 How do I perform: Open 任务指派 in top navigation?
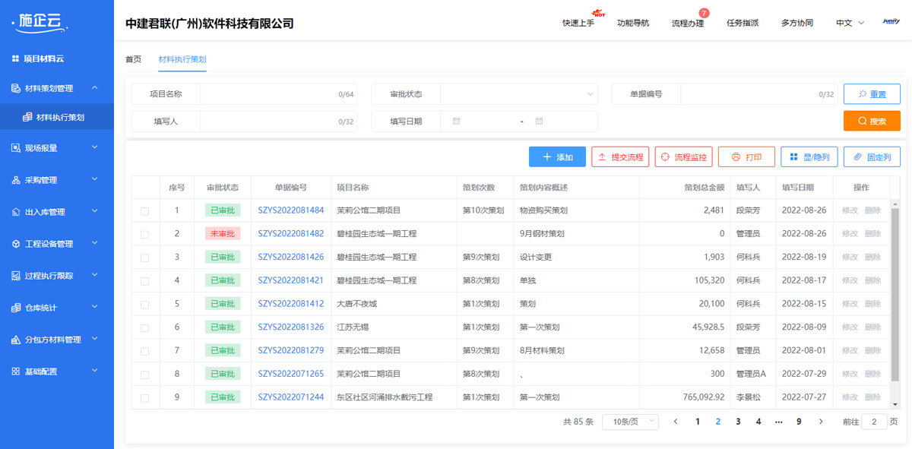pyautogui.click(x=743, y=23)
